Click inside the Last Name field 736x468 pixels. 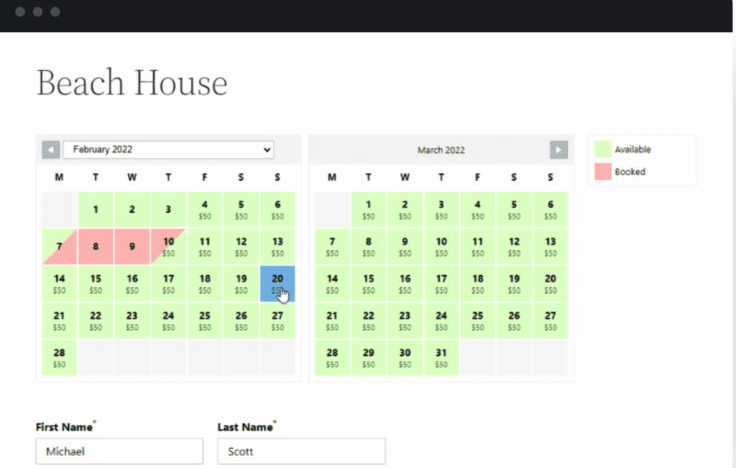302,451
